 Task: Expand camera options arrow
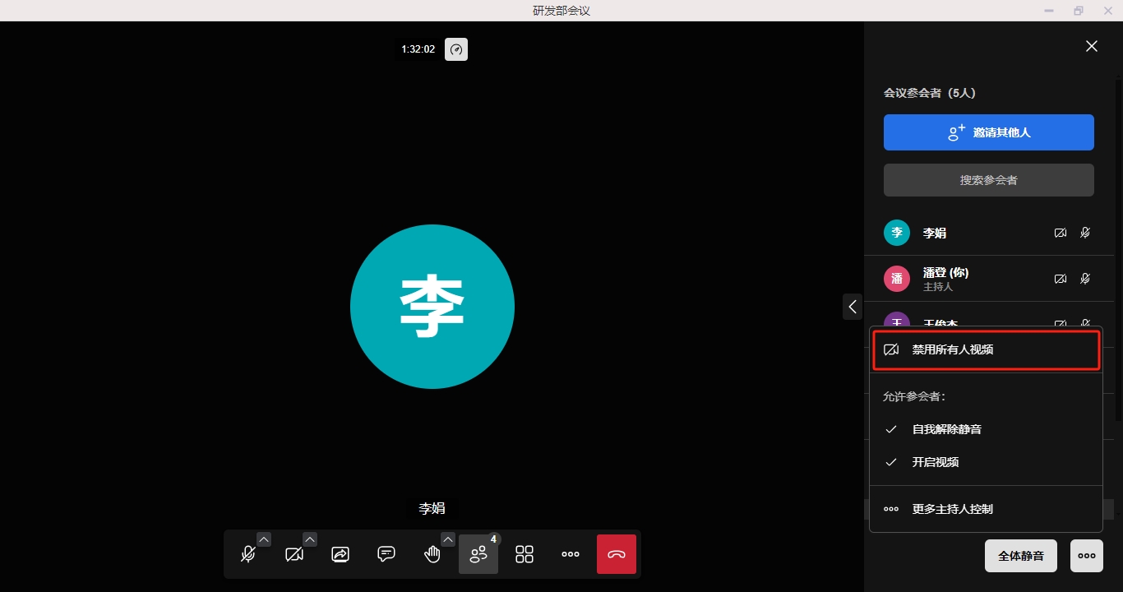click(x=310, y=539)
